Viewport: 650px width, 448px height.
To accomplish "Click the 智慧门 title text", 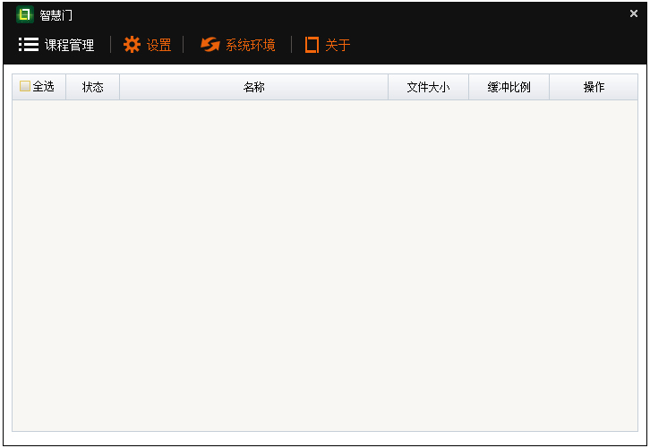I will click(56, 15).
